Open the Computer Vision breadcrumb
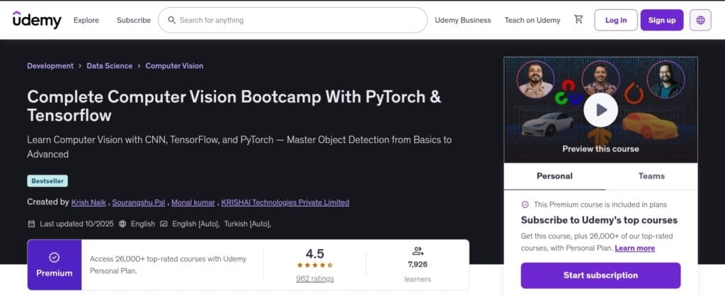The width and height of the screenshot is (725, 295). [x=174, y=66]
